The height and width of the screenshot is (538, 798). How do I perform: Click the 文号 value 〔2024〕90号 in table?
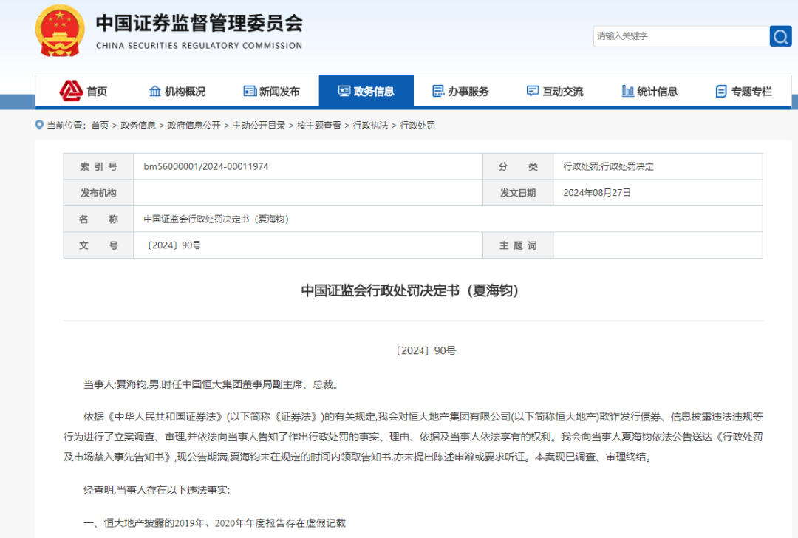point(173,245)
